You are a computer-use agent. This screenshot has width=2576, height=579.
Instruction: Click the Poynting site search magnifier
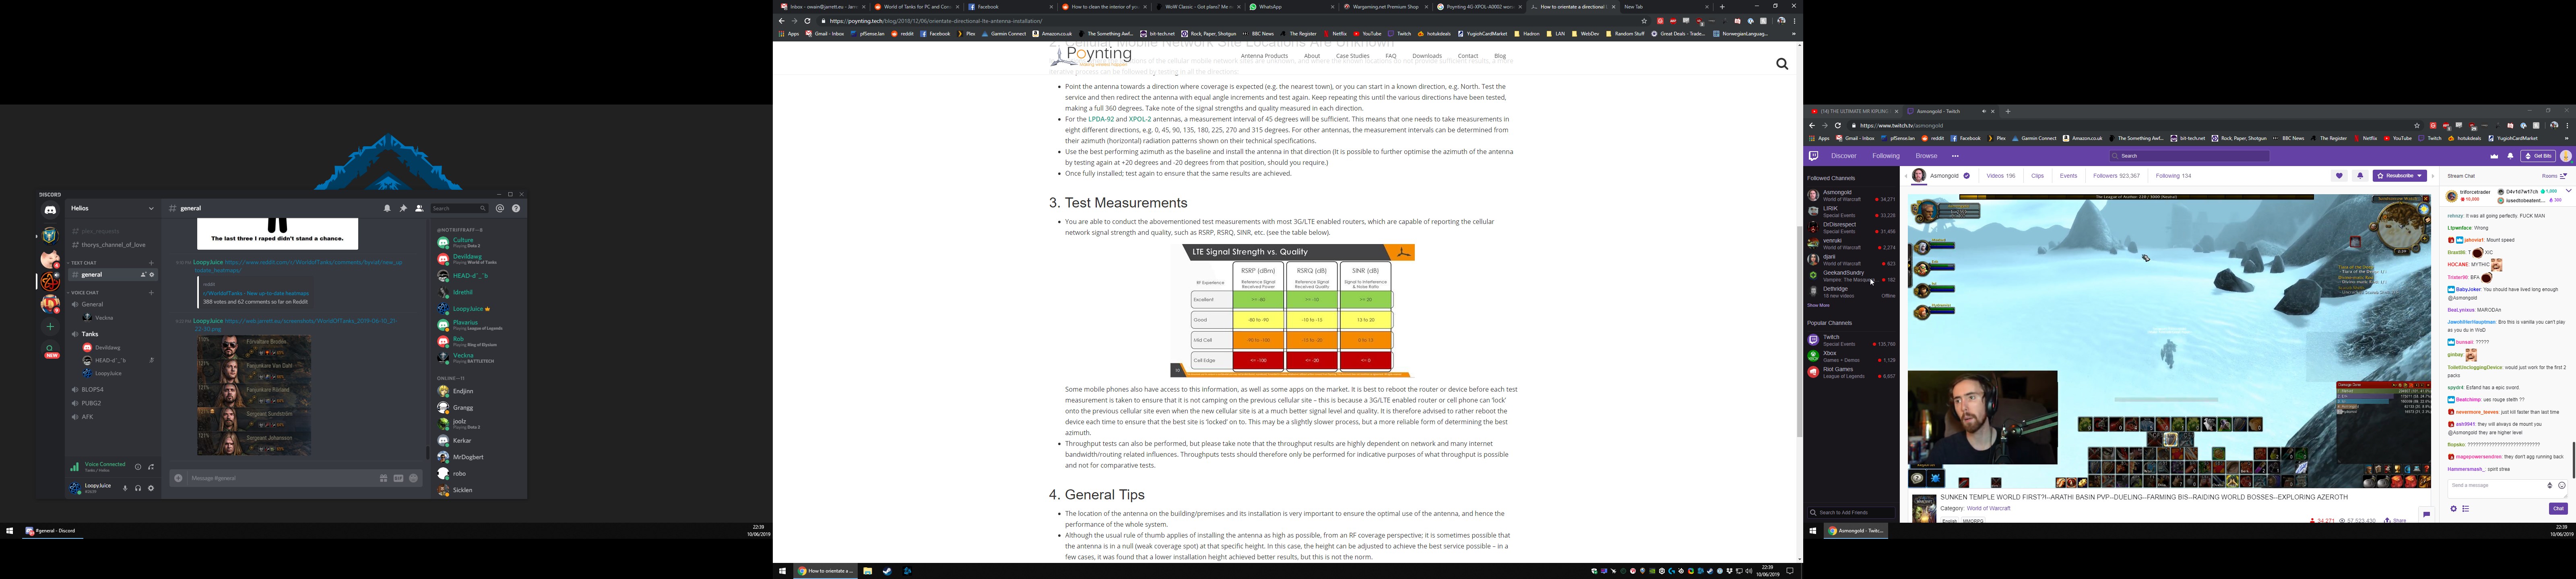[1781, 64]
